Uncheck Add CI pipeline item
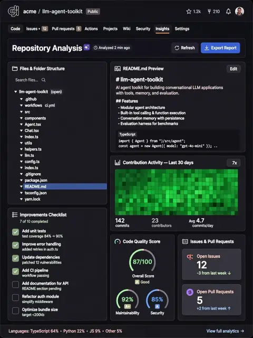 click(x=15, y=271)
